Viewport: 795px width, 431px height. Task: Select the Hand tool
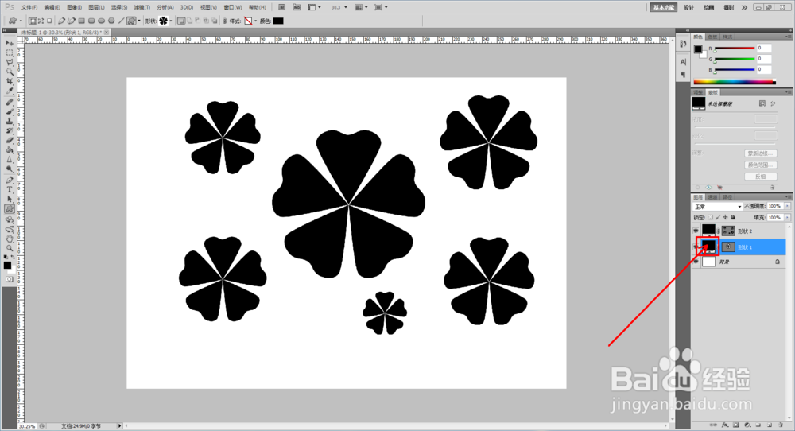pos(9,239)
